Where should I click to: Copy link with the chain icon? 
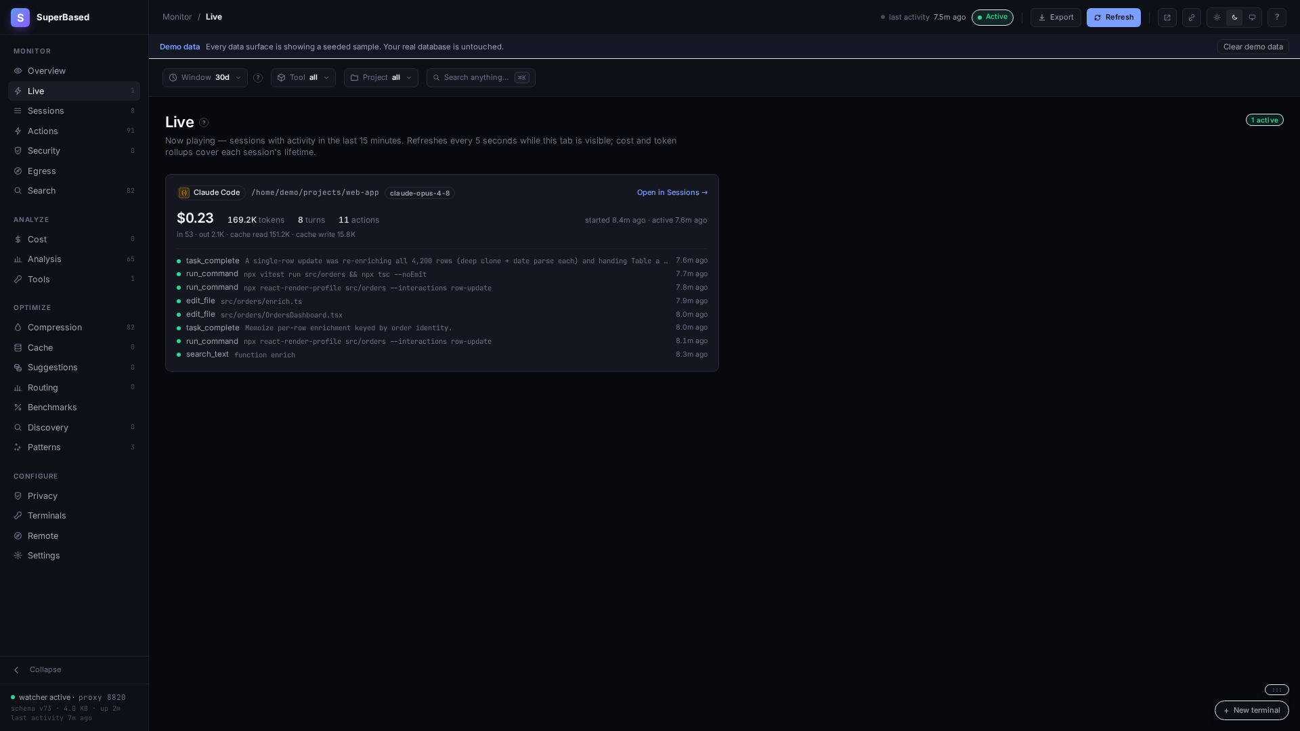1192,18
